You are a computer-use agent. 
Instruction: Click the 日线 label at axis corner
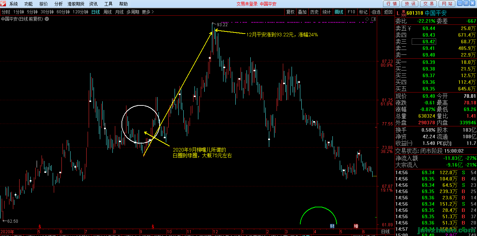385,232
